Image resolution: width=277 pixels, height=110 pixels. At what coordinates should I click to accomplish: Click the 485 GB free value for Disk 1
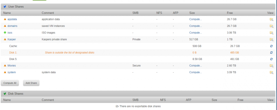(x=235, y=53)
